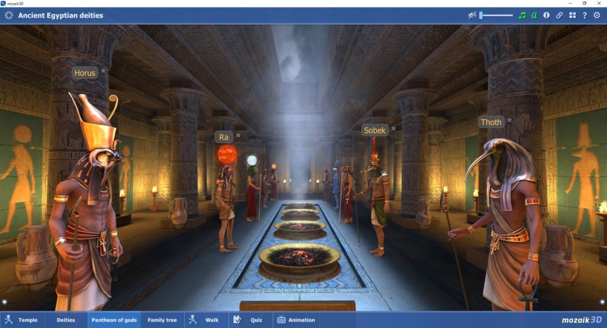This screenshot has height=328, width=607.
Task: Open the Family tree tab
Action: [x=162, y=320]
